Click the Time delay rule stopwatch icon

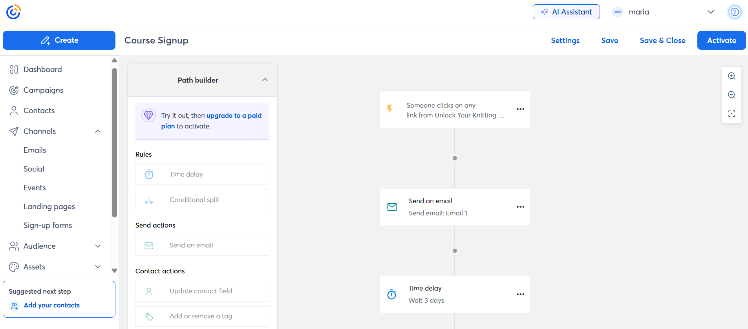(149, 174)
